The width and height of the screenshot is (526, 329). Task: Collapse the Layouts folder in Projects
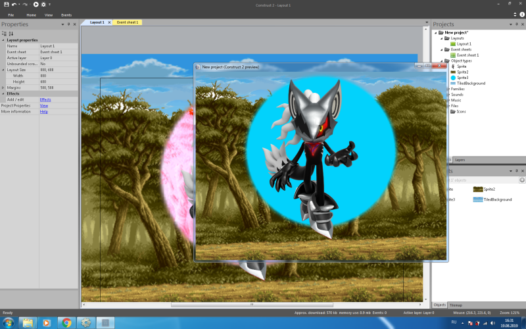point(441,38)
